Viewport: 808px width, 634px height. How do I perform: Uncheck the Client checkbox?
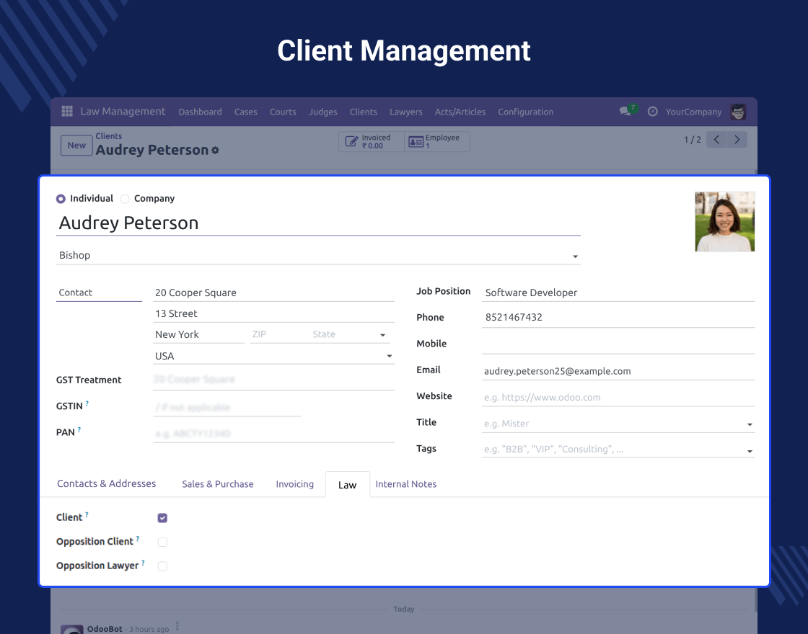click(162, 518)
